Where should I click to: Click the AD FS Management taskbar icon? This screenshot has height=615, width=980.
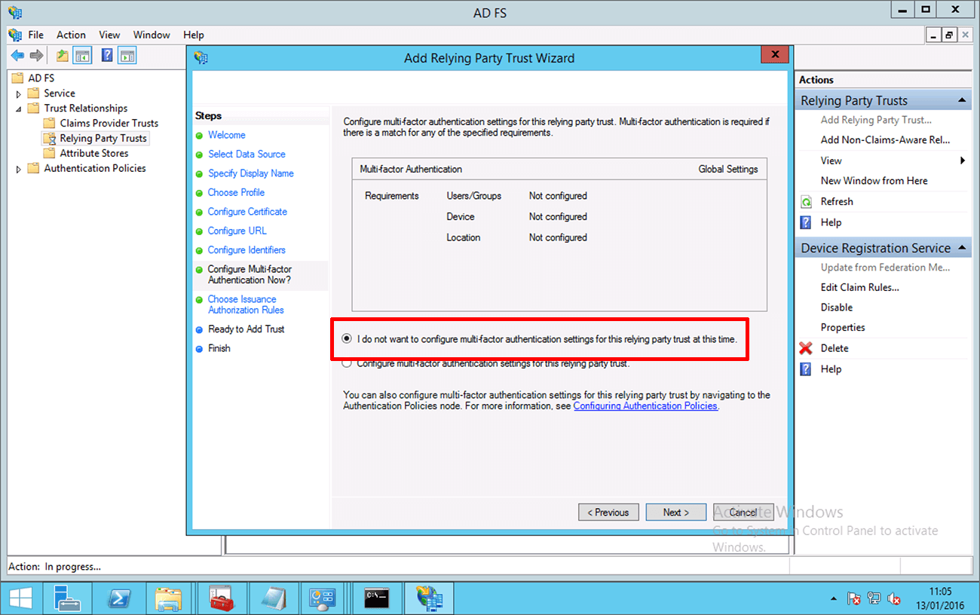[430, 598]
